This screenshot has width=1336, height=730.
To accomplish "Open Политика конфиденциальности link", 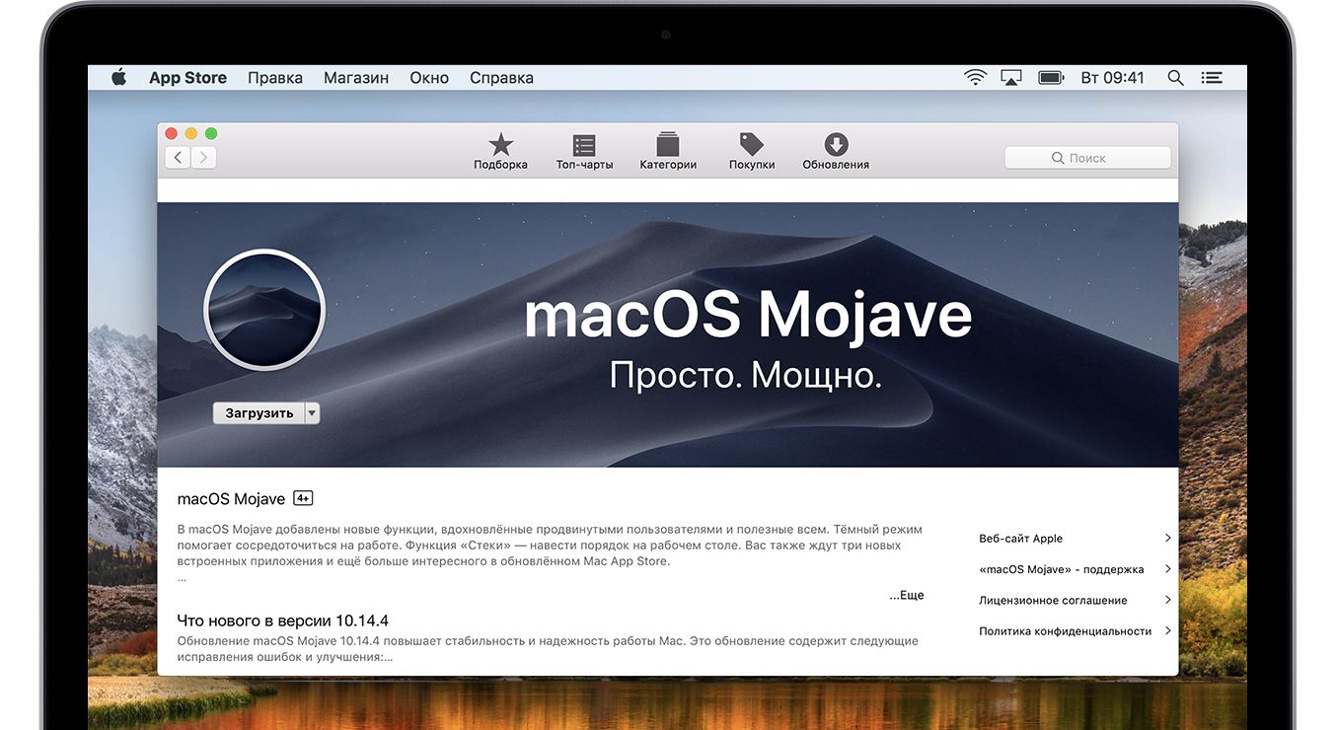I will click(1065, 631).
